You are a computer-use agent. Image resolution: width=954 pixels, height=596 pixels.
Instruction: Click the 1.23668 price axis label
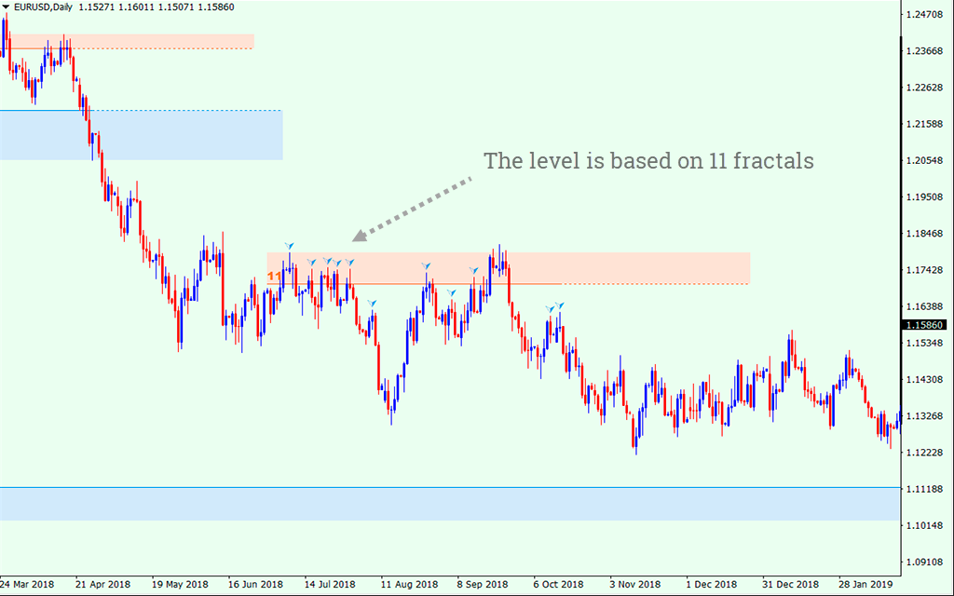tap(924, 51)
